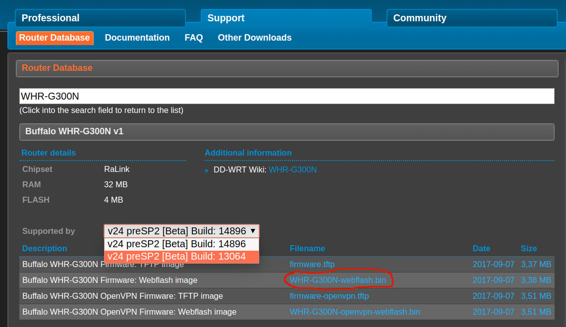This screenshot has height=327, width=566.
Task: Click the Filename column header
Action: coord(307,248)
